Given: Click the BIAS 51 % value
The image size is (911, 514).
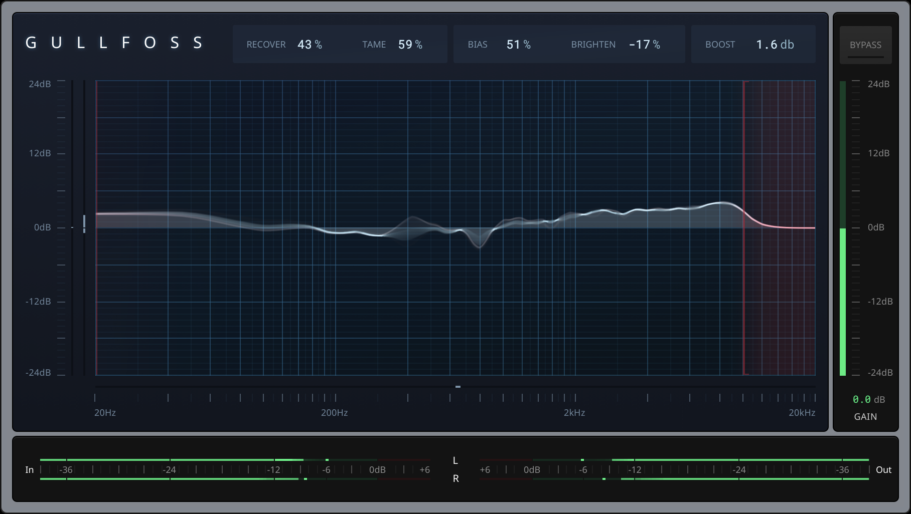Looking at the screenshot, I should (519, 45).
